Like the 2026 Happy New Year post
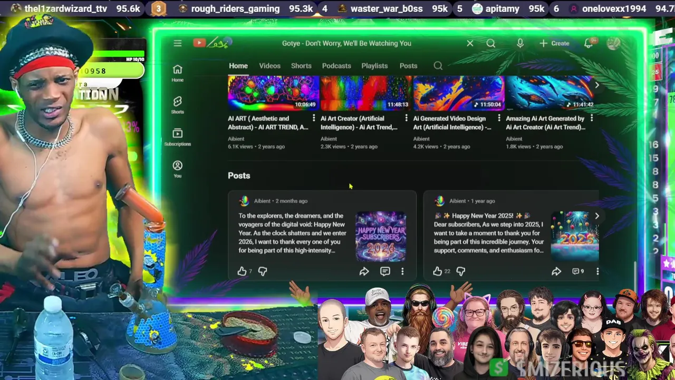The width and height of the screenshot is (675, 380). tap(242, 271)
